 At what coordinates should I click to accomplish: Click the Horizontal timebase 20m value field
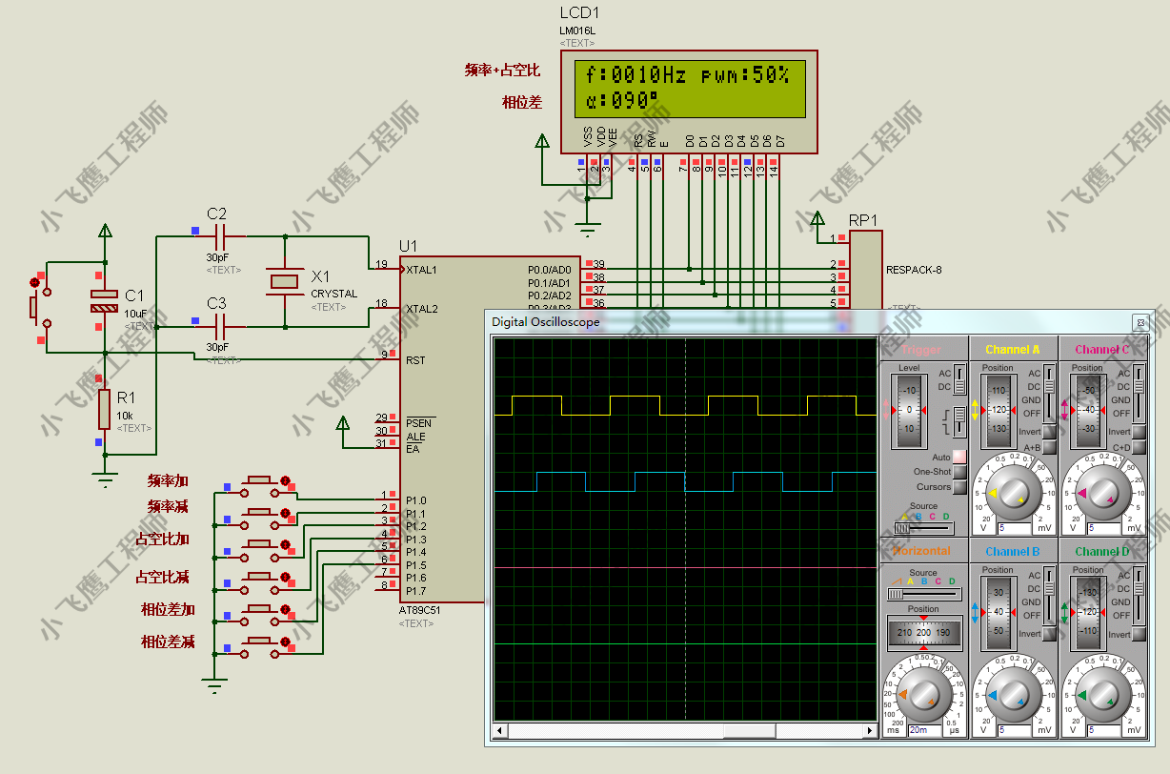(x=922, y=730)
